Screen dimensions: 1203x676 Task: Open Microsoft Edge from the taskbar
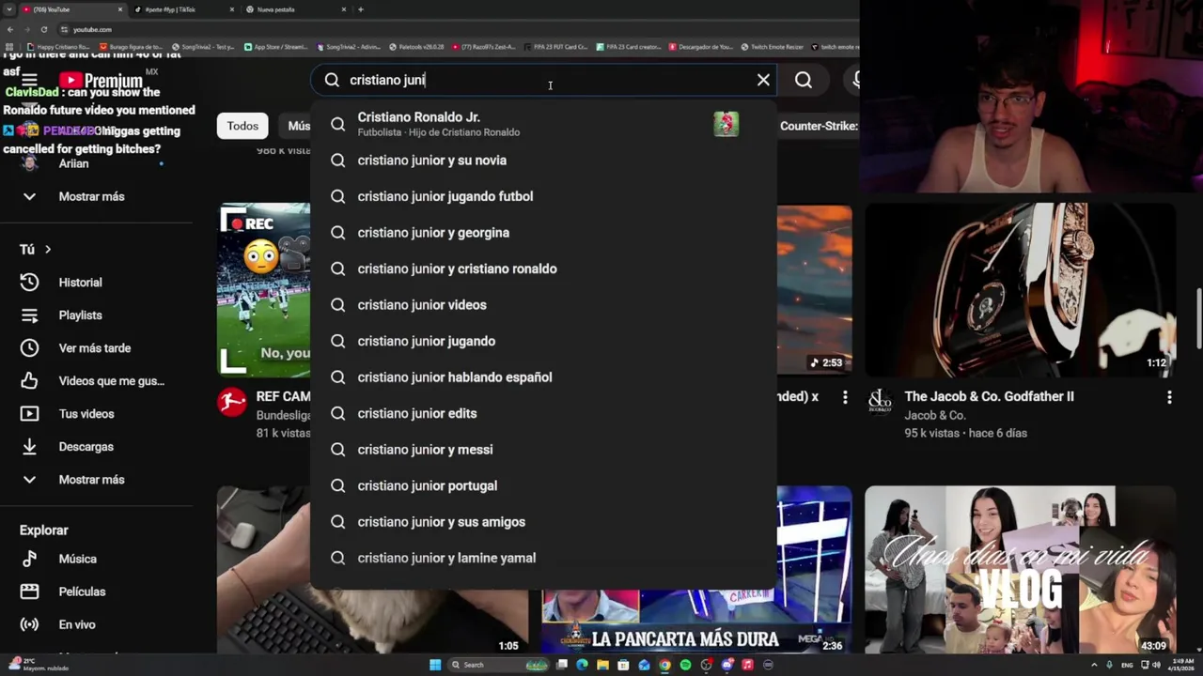click(582, 665)
